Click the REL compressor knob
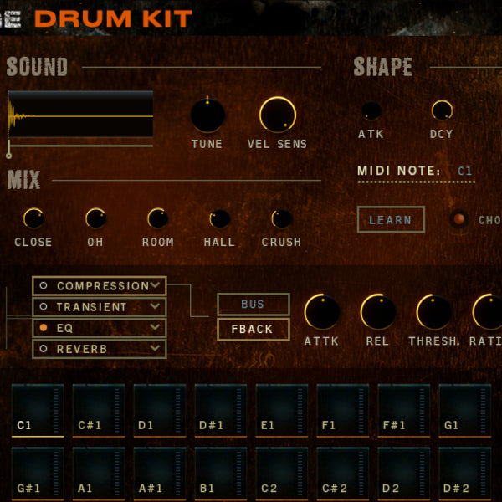Image resolution: width=502 pixels, height=502 pixels. pyautogui.click(x=378, y=312)
